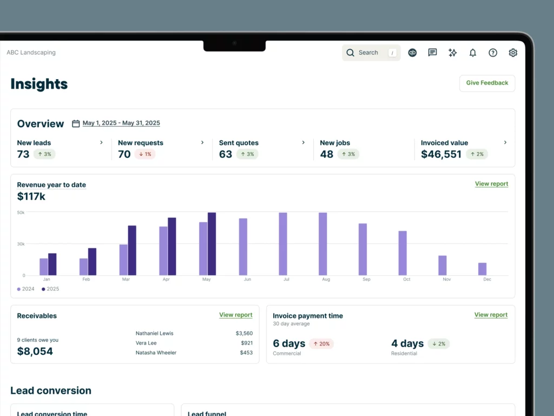Click the 4 days Residential value
554x416 pixels.
[407, 343]
